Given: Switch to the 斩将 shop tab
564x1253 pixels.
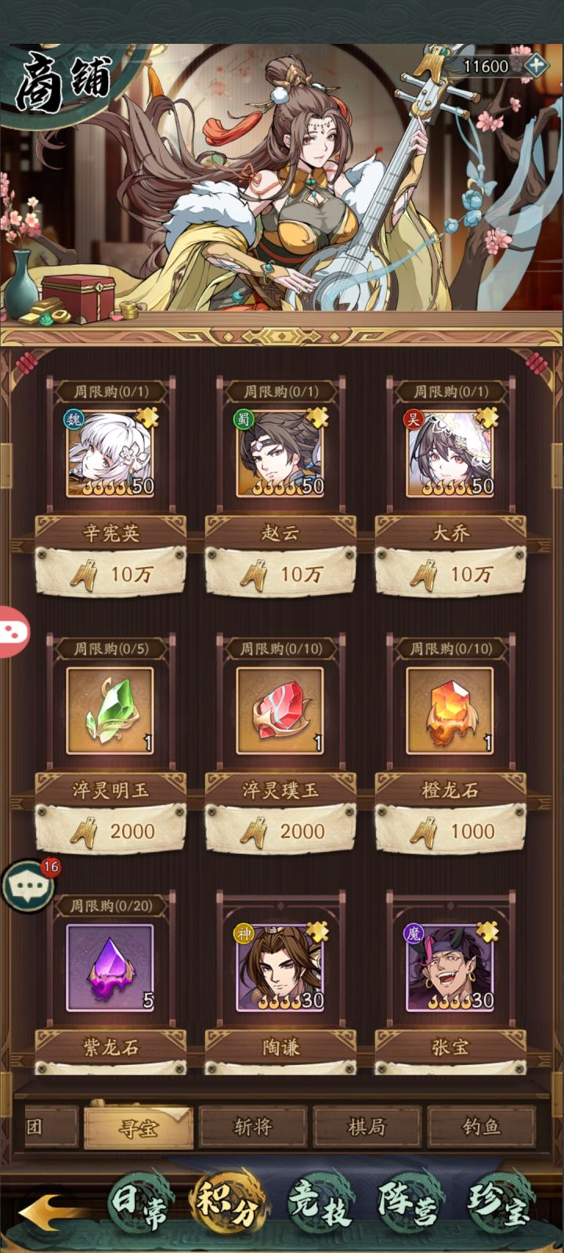Looking at the screenshot, I should [253, 1127].
